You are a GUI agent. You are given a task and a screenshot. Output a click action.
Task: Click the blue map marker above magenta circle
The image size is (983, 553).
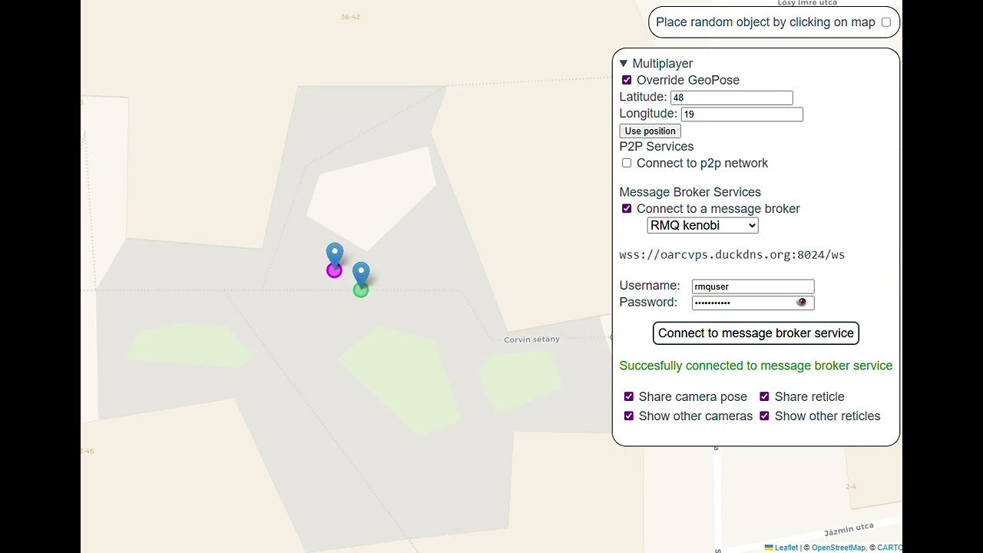pos(334,253)
